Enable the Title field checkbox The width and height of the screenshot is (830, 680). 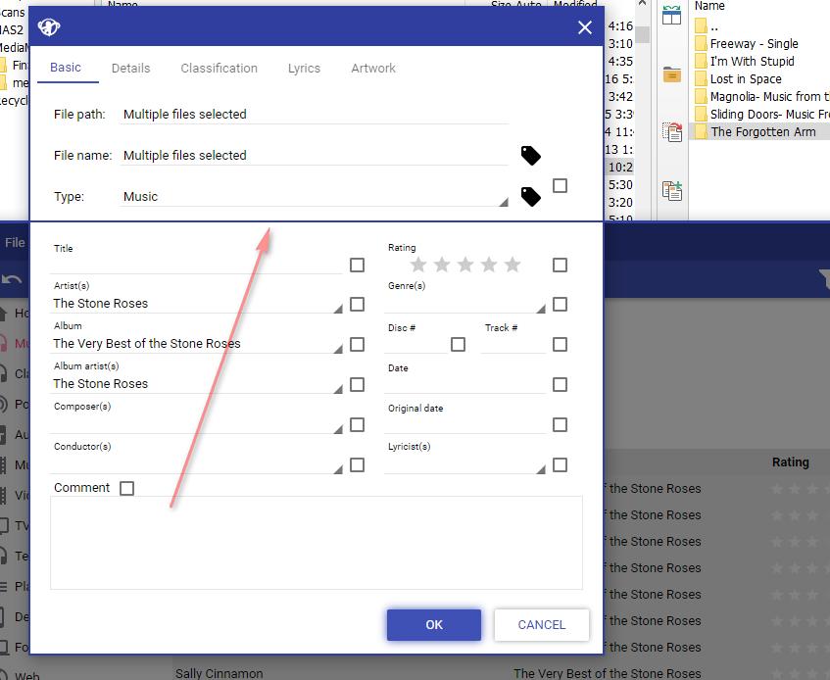coord(357,265)
